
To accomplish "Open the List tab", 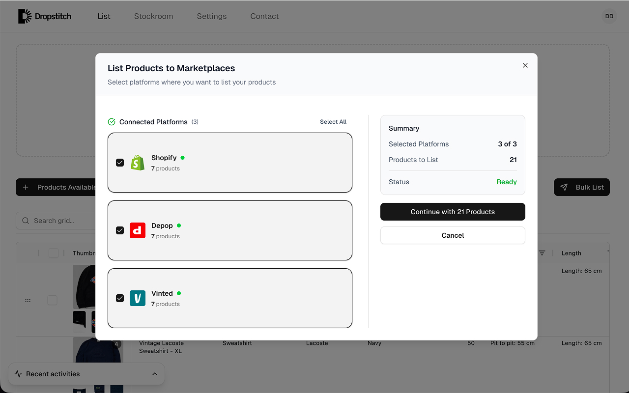I will [x=104, y=16].
